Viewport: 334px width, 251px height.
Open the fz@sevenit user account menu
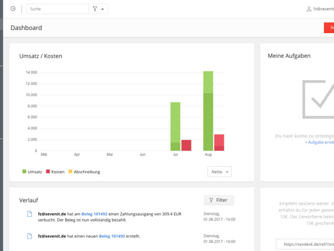(320, 9)
